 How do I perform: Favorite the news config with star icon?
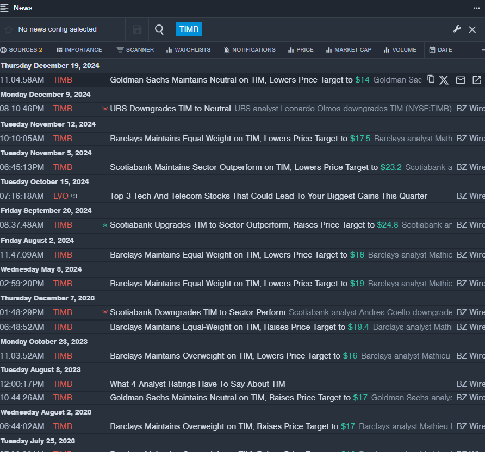[9, 29]
